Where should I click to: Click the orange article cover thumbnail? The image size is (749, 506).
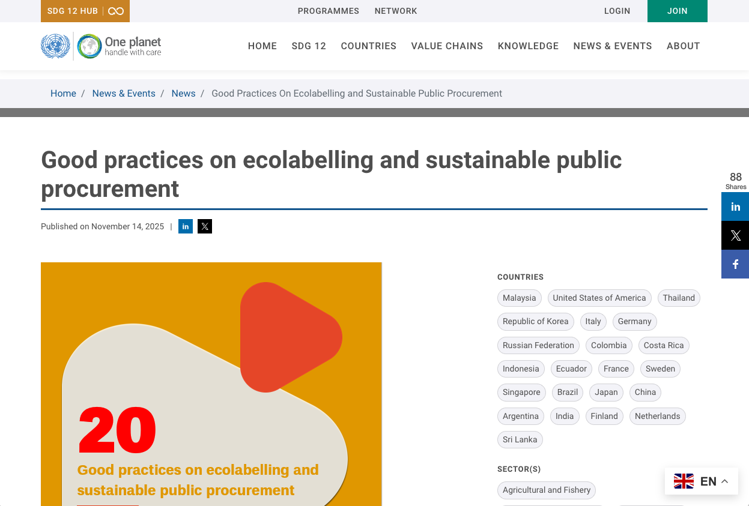click(211, 384)
